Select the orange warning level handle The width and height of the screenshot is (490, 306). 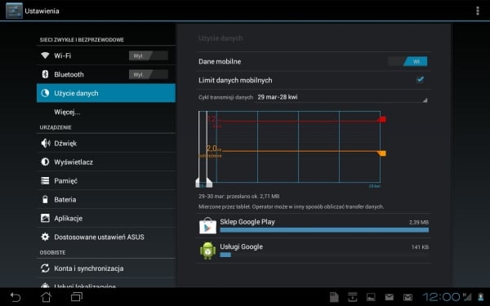pos(382,153)
